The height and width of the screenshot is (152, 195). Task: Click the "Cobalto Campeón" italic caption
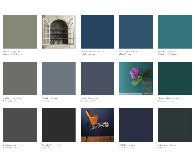(x=88, y=54)
